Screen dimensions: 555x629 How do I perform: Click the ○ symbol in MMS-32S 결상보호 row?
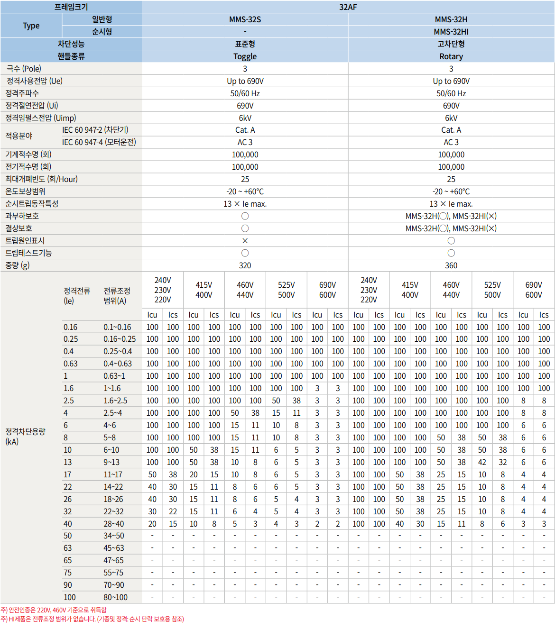245,228
